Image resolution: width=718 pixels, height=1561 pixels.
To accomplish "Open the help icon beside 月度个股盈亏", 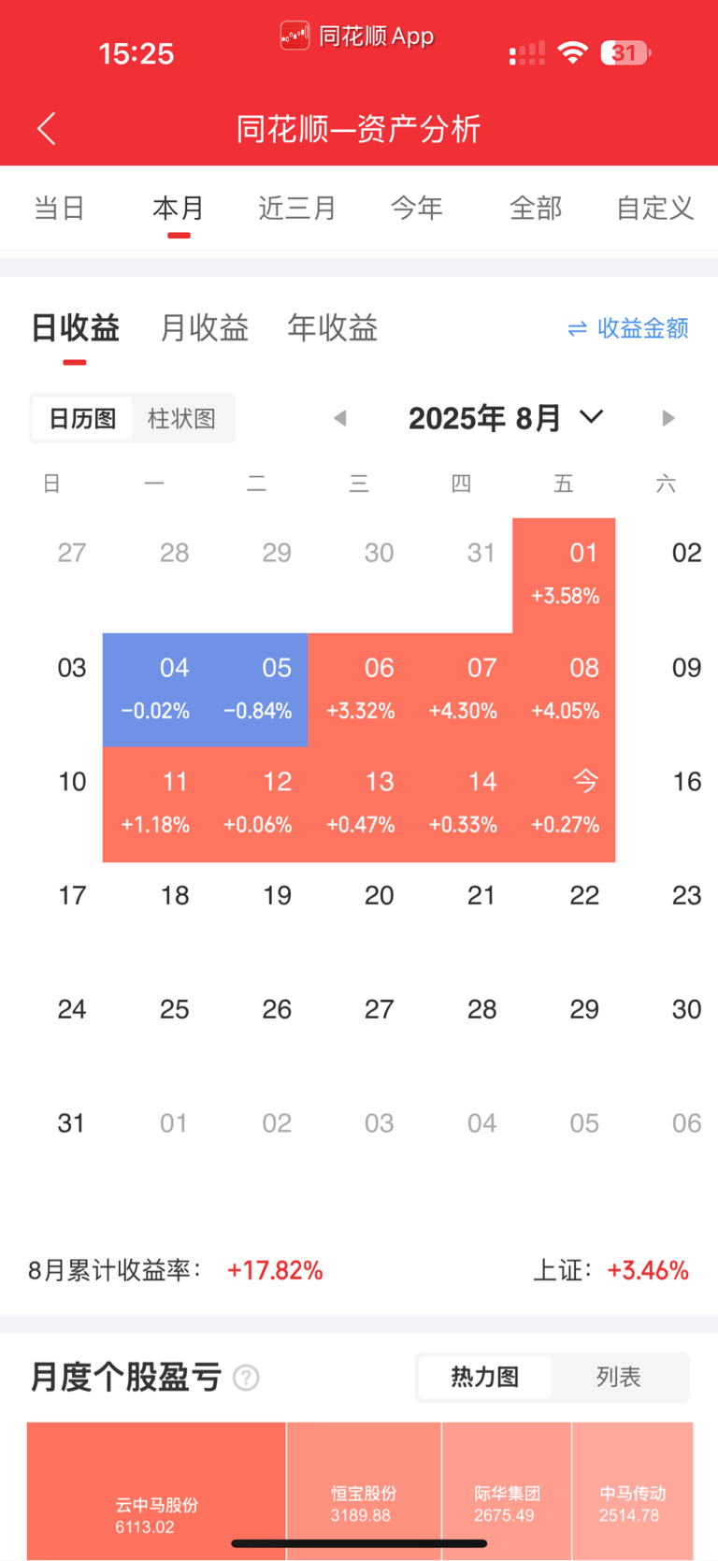I will point(246,1378).
